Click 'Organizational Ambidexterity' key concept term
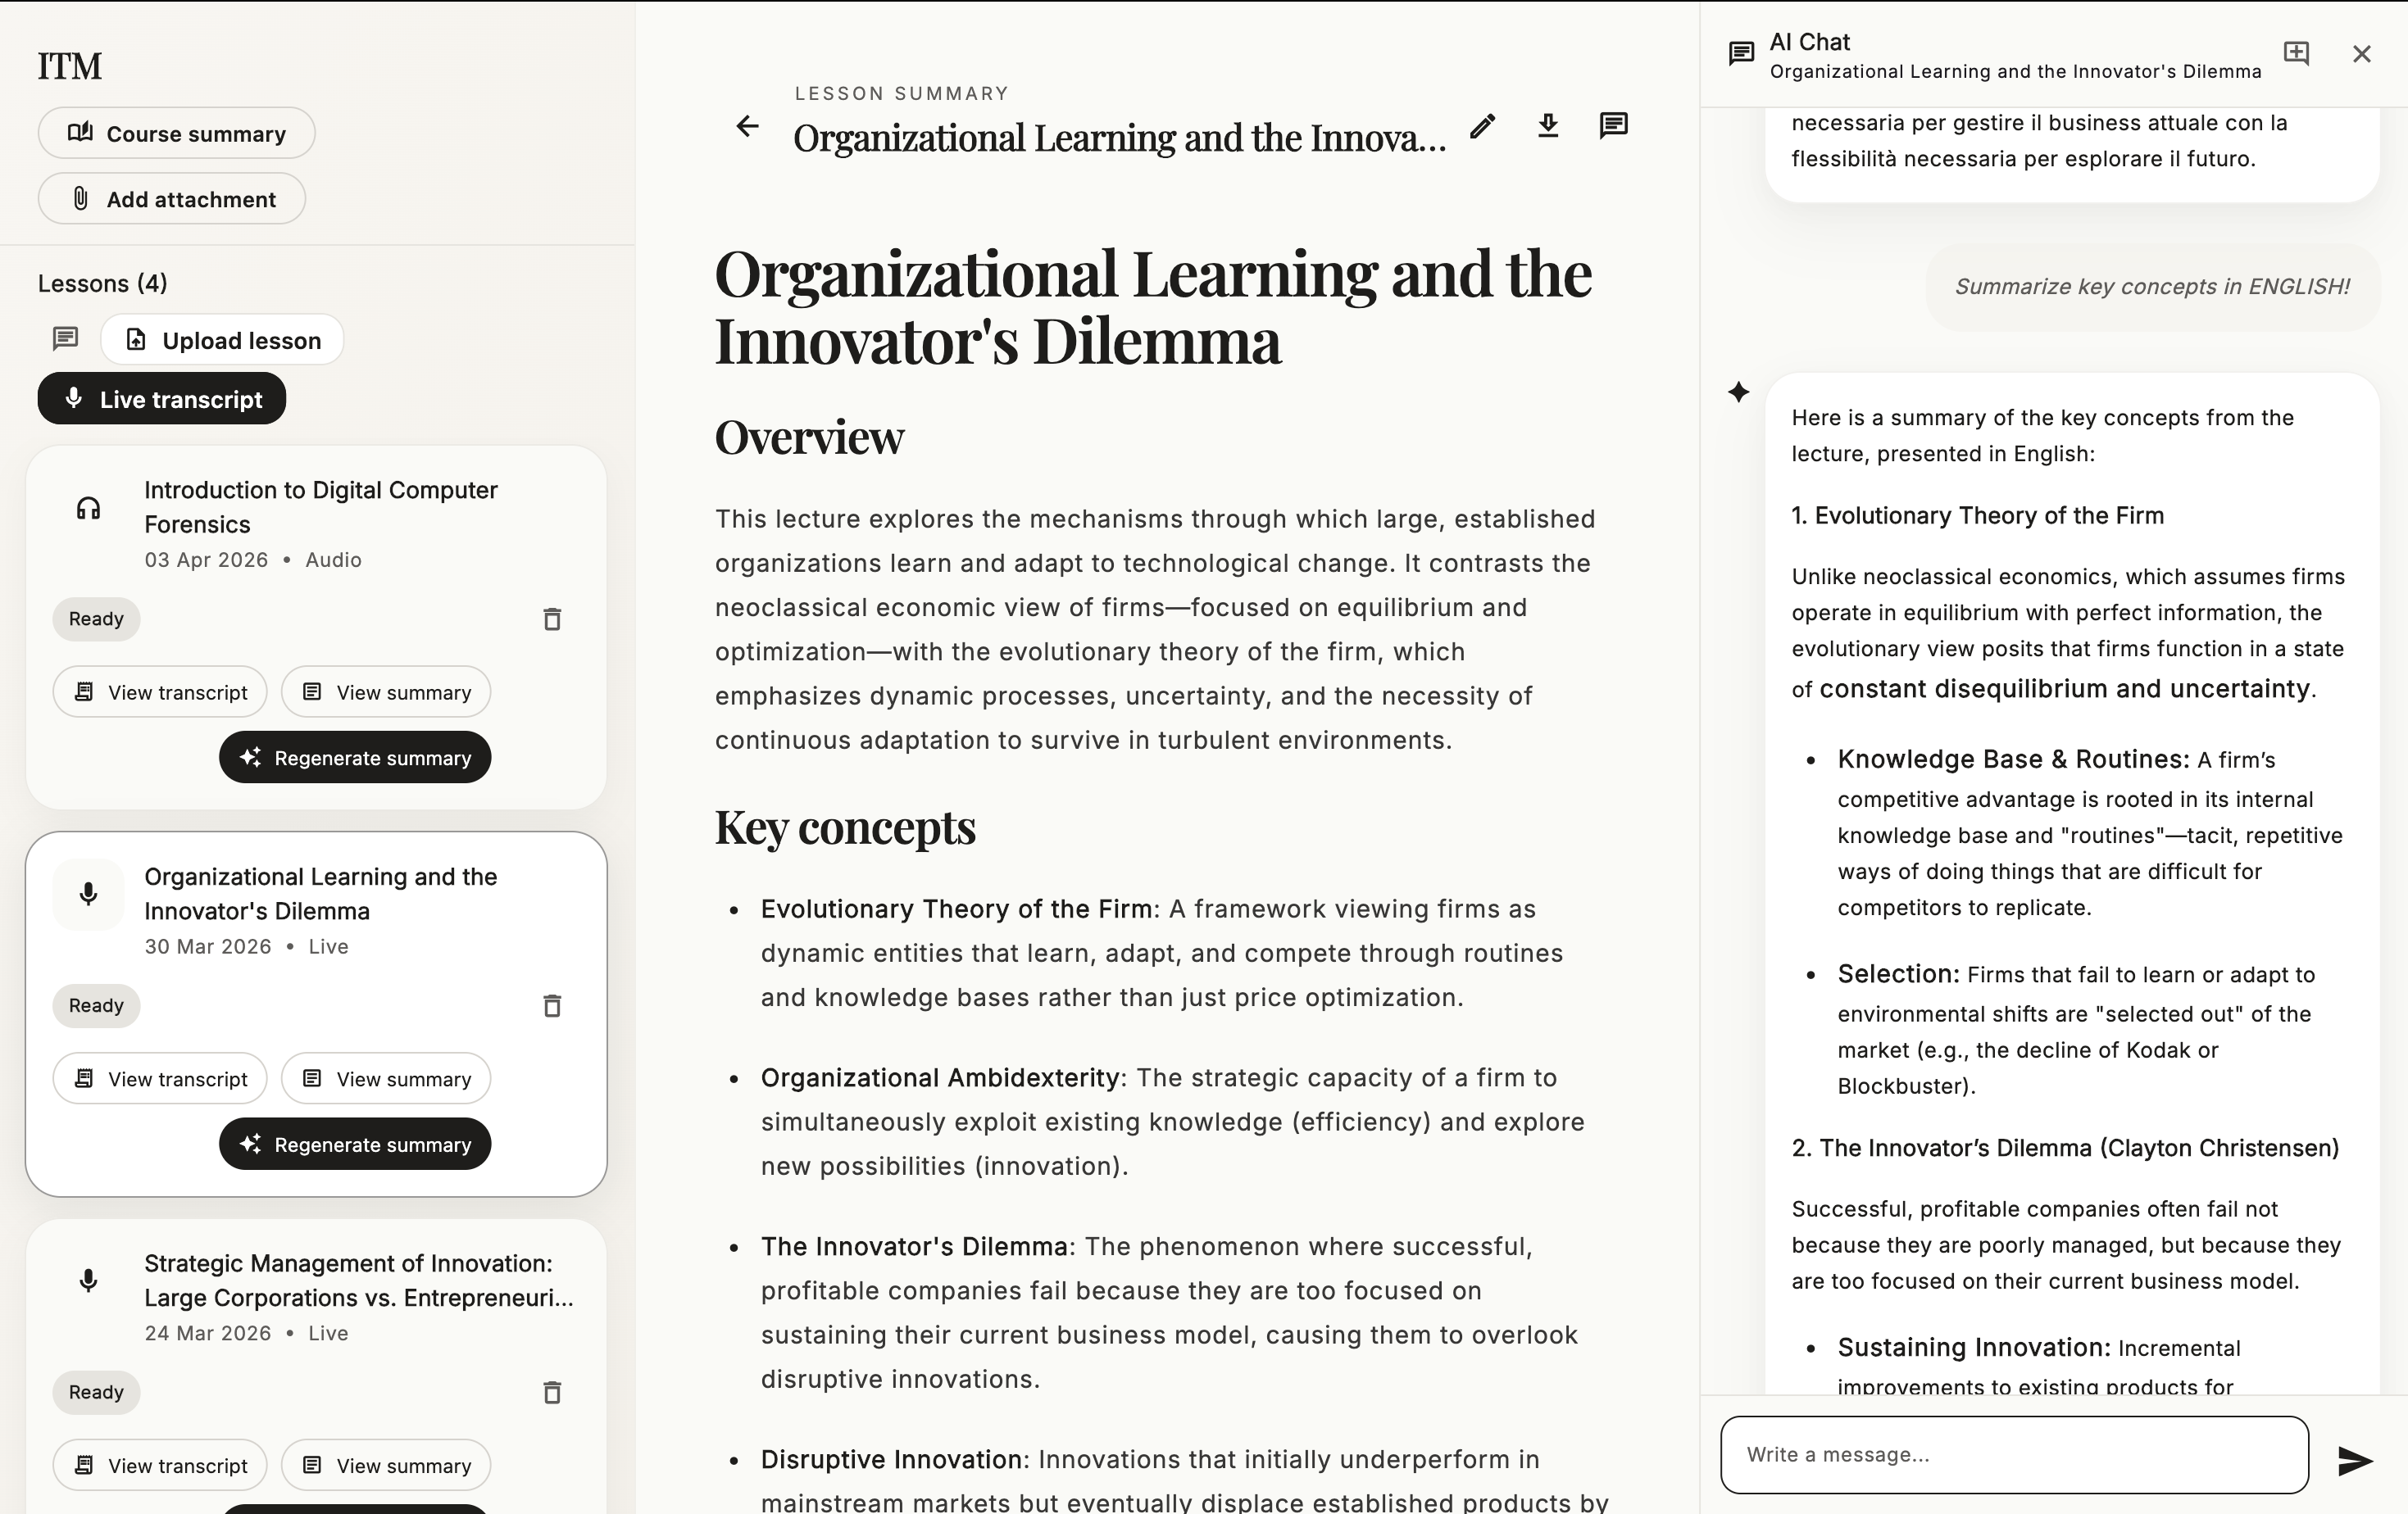Screen dimensions: 2408x1514 point(940,1078)
